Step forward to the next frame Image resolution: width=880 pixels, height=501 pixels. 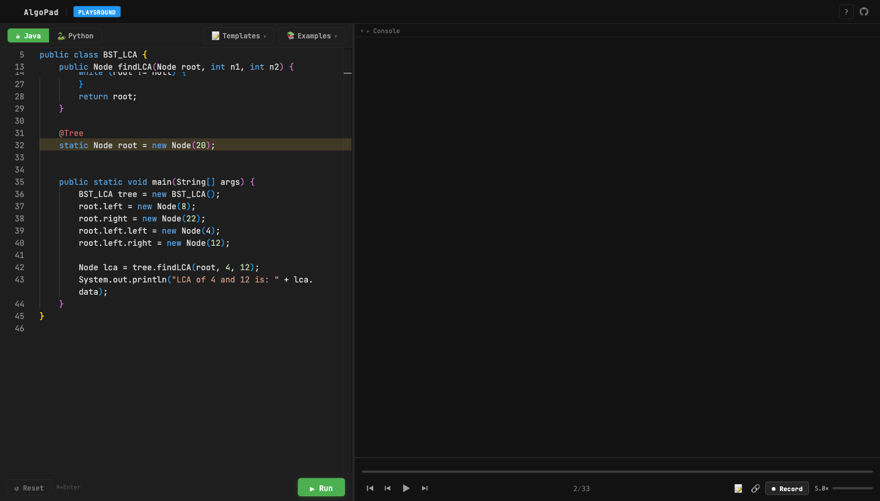(x=425, y=488)
